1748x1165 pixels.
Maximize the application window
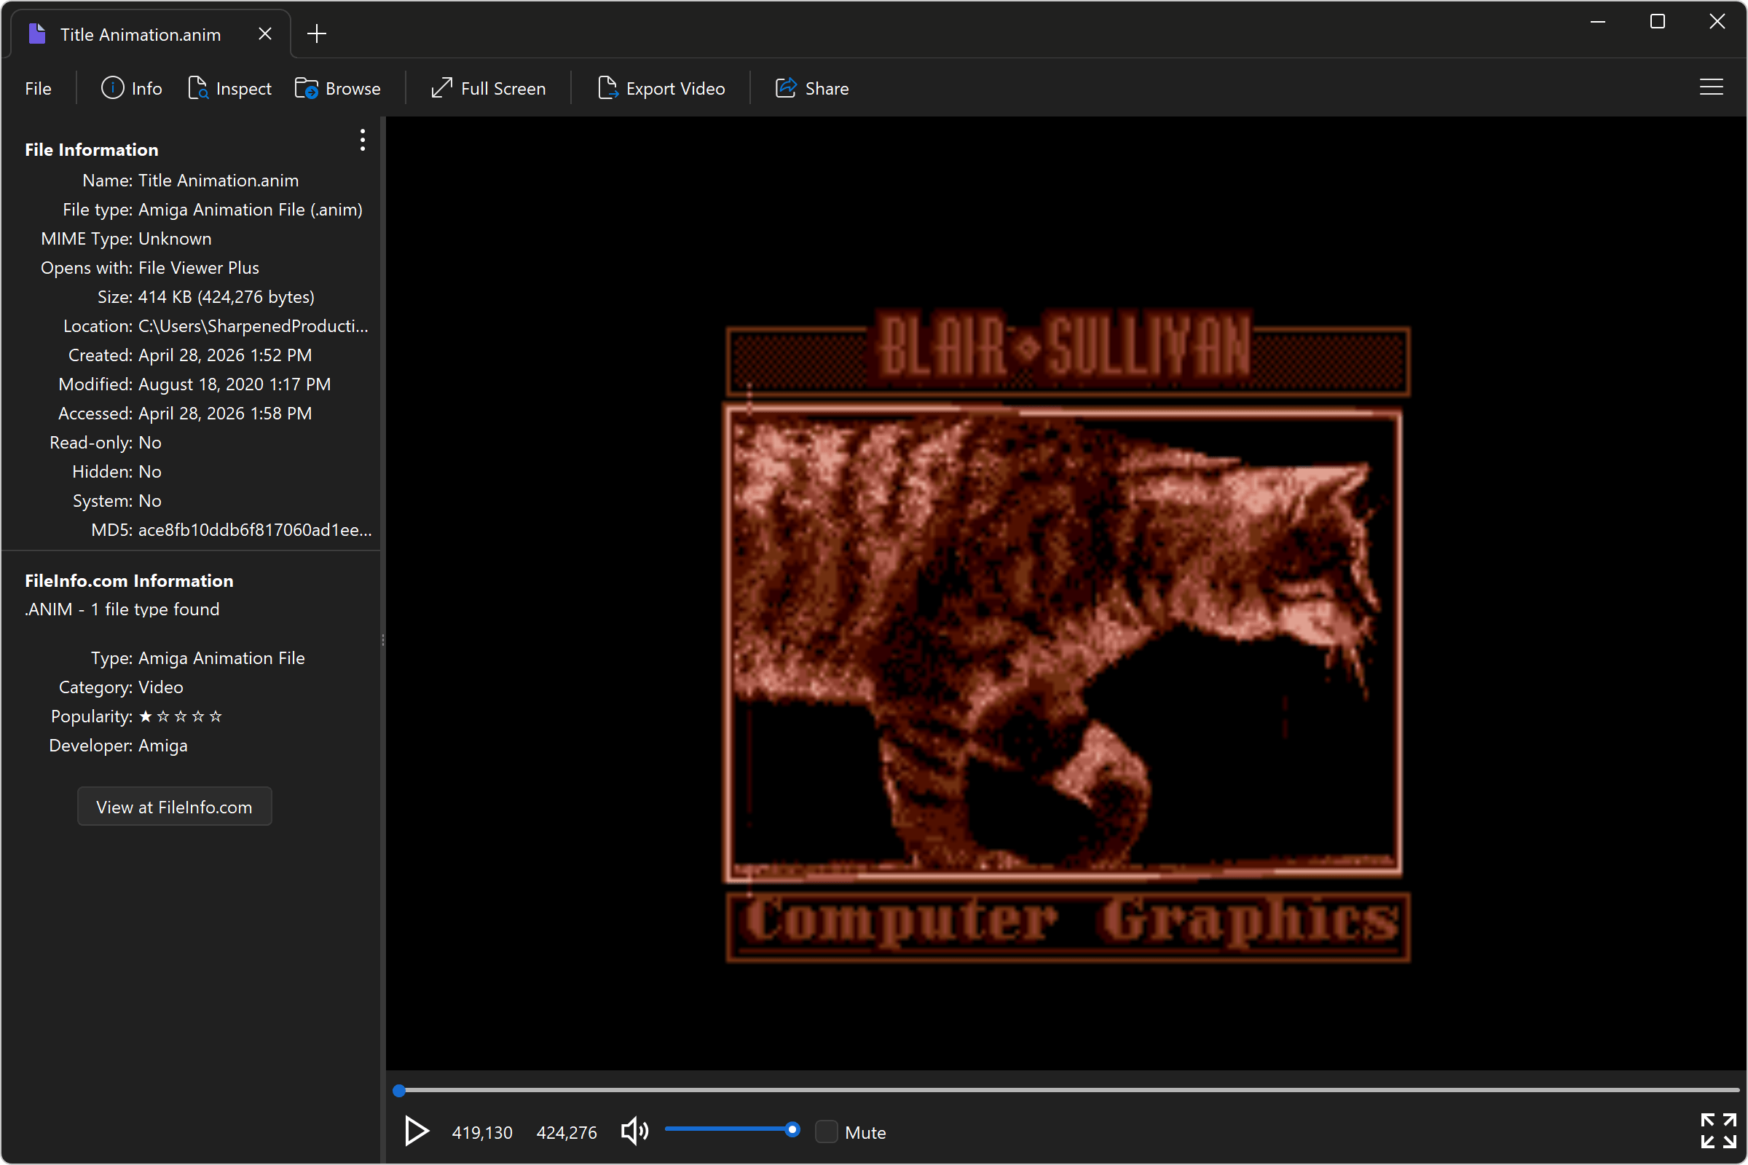1658,22
